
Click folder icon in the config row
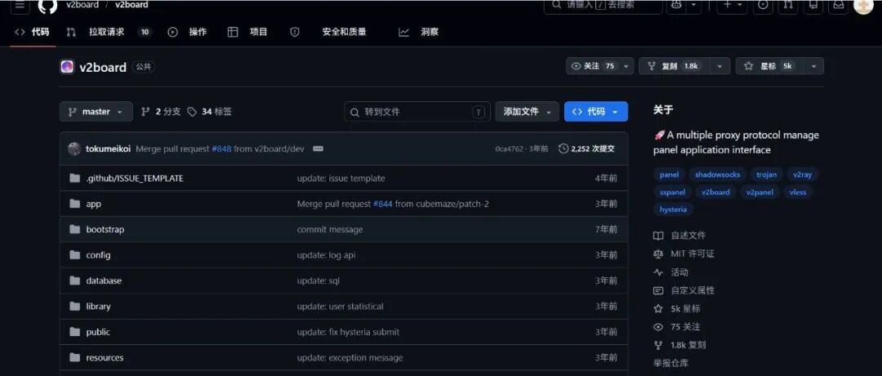click(x=75, y=255)
